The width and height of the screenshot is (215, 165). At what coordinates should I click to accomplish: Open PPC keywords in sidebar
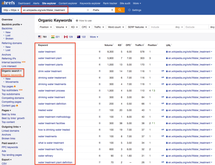coord(10,147)
